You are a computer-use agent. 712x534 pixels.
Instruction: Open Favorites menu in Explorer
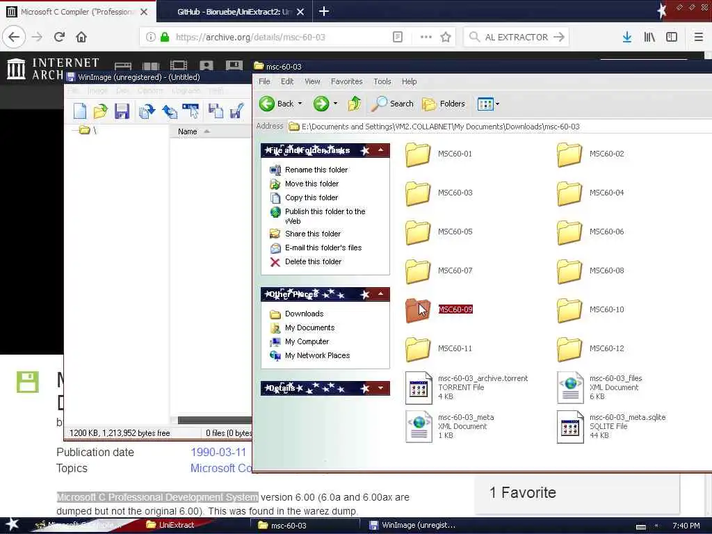tap(346, 82)
